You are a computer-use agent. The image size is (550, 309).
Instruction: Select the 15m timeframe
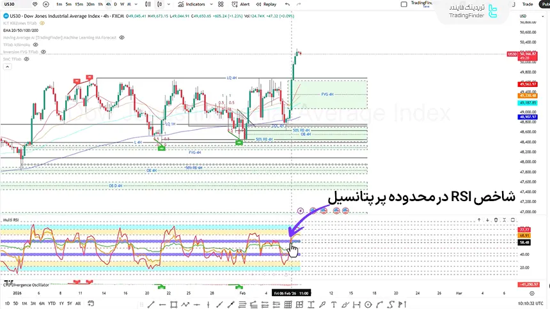click(x=79, y=4)
